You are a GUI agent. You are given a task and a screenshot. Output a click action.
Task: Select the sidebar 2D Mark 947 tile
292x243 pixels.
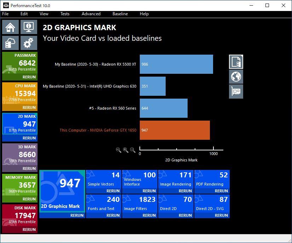coord(20,124)
